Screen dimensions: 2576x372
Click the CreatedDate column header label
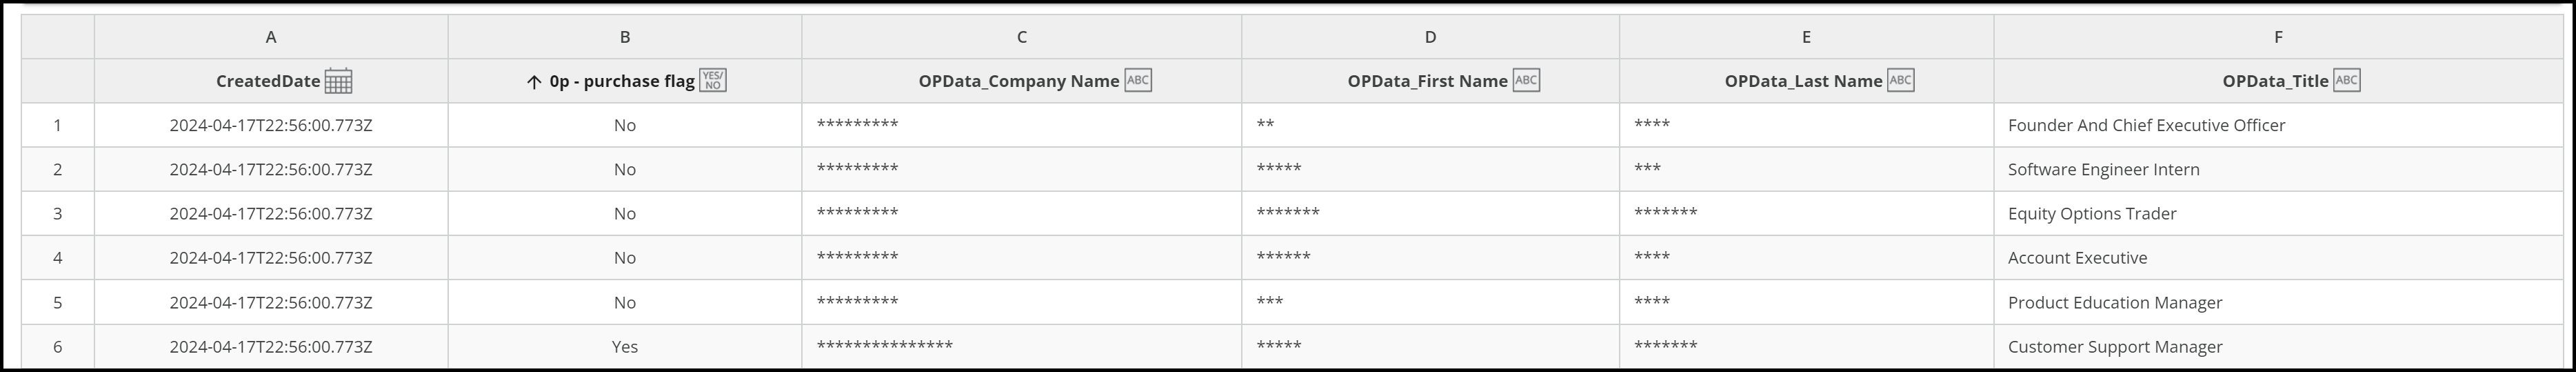pos(268,82)
